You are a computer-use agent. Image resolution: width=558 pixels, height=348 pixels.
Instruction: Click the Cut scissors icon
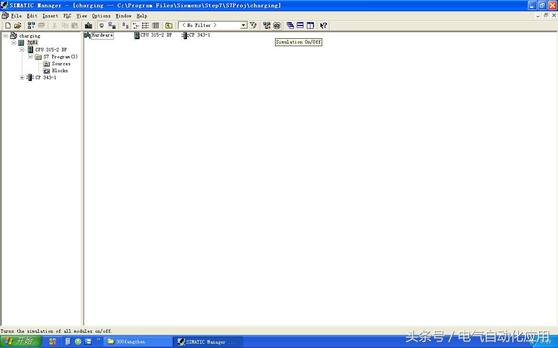55,26
